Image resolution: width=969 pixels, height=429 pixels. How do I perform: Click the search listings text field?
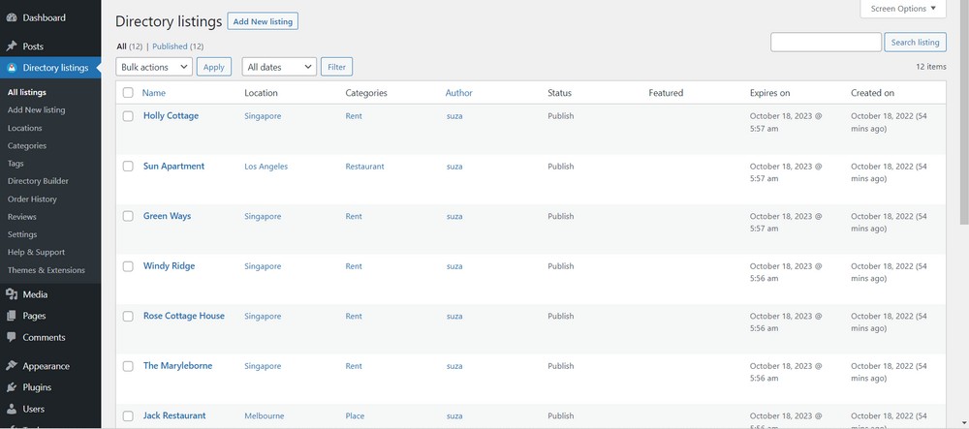pos(826,42)
